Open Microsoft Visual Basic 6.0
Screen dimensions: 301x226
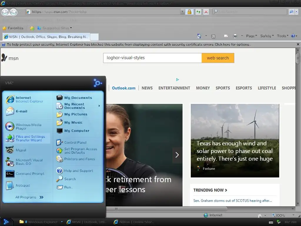(x=27, y=162)
